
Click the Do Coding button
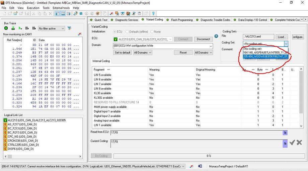point(101,156)
